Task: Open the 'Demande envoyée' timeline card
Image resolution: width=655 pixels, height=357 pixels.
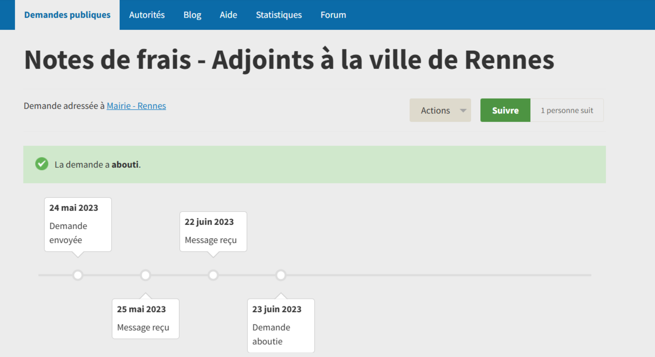Action: point(78,225)
